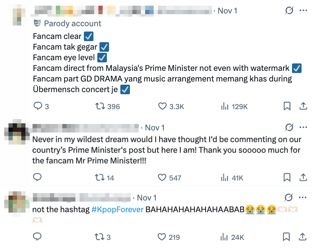The height and width of the screenshot is (248, 315).
Task: Like the Prime Minister comment with 547 likes
Action: pyautogui.click(x=162, y=177)
